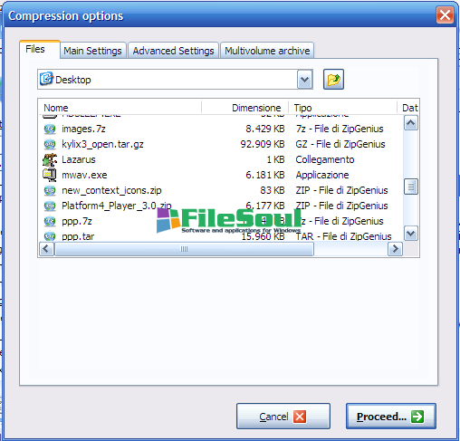
Task: Select the Platform4_Player_3.0.zip icon
Action: tap(50, 206)
